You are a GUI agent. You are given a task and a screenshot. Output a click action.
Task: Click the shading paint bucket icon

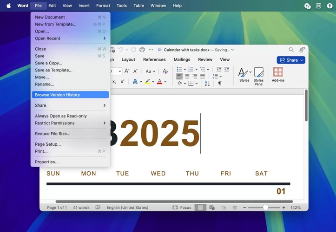click(x=179, y=83)
